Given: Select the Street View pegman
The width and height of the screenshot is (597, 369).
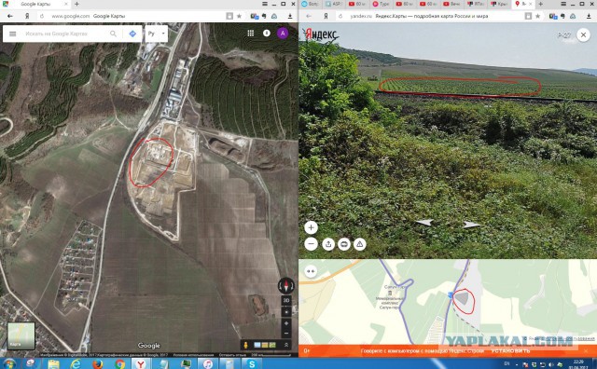Looking at the screenshot, I should pyautogui.click(x=245, y=345).
